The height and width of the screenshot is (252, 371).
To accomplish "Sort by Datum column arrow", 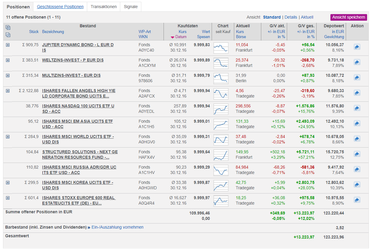I will (172, 37).
